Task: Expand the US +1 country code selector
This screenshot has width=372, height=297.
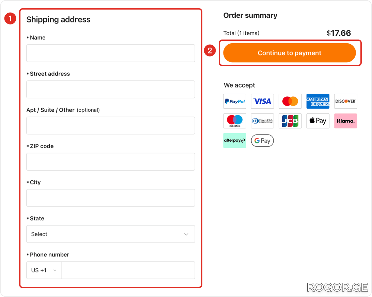Action: tap(44, 270)
